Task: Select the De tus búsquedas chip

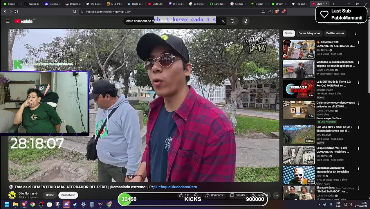Action: (309, 33)
